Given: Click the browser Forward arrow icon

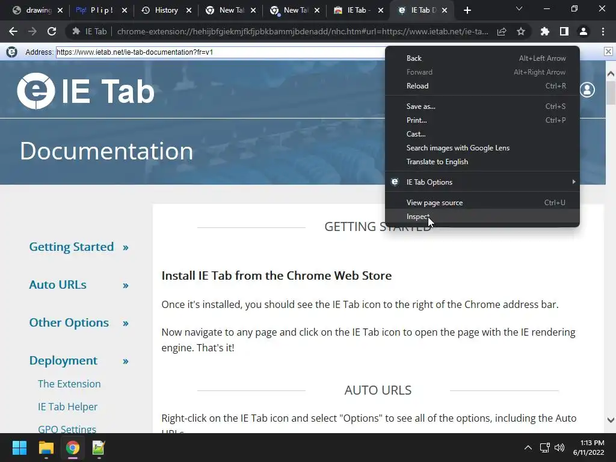Looking at the screenshot, I should click(x=32, y=31).
